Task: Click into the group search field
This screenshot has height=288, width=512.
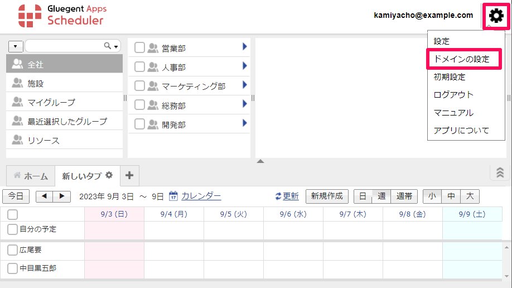Action: tap(64, 46)
